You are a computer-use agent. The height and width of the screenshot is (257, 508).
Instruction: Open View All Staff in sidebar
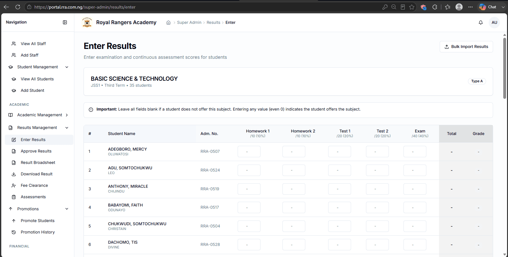coord(39,44)
